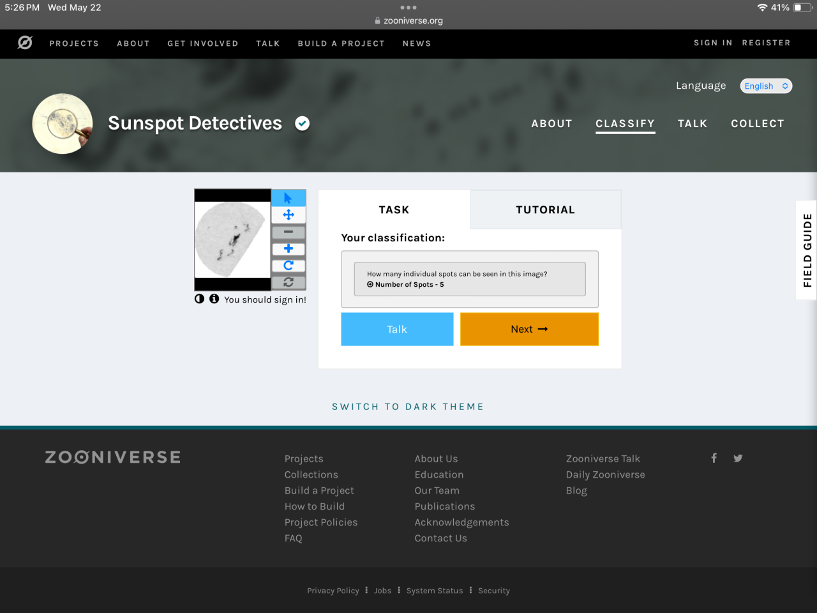This screenshot has width=817, height=613.
Task: Open the English language dropdown
Action: point(766,86)
